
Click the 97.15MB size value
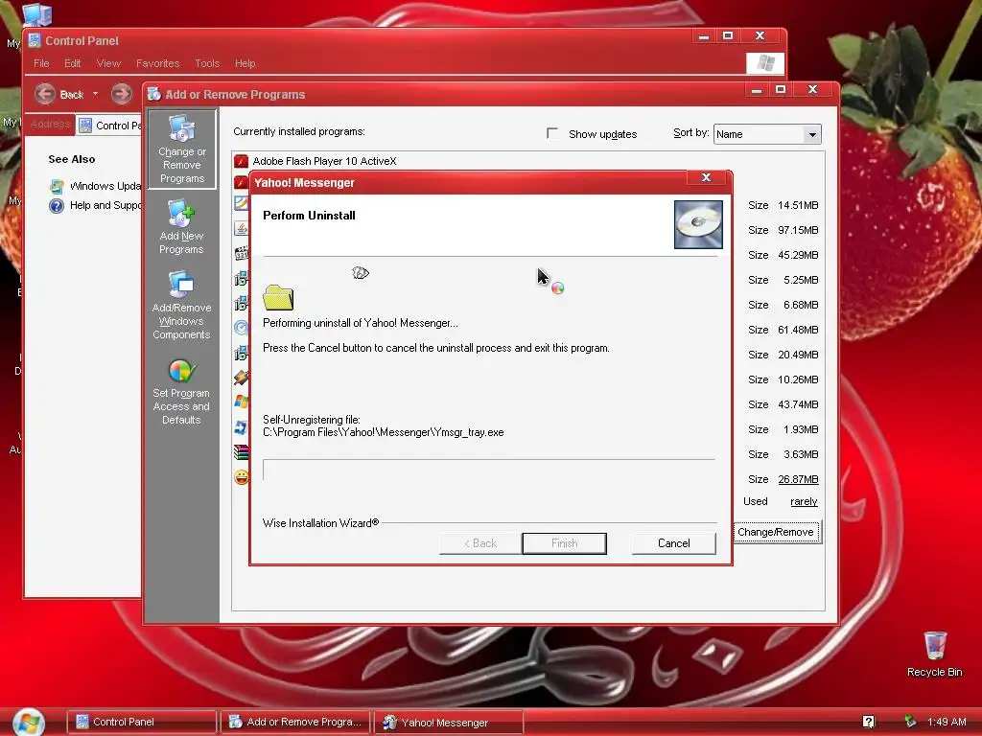[x=798, y=230]
